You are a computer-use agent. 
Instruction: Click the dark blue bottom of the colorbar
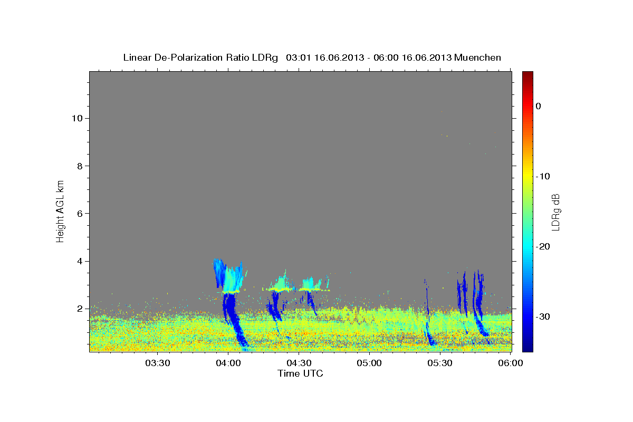pos(527,346)
